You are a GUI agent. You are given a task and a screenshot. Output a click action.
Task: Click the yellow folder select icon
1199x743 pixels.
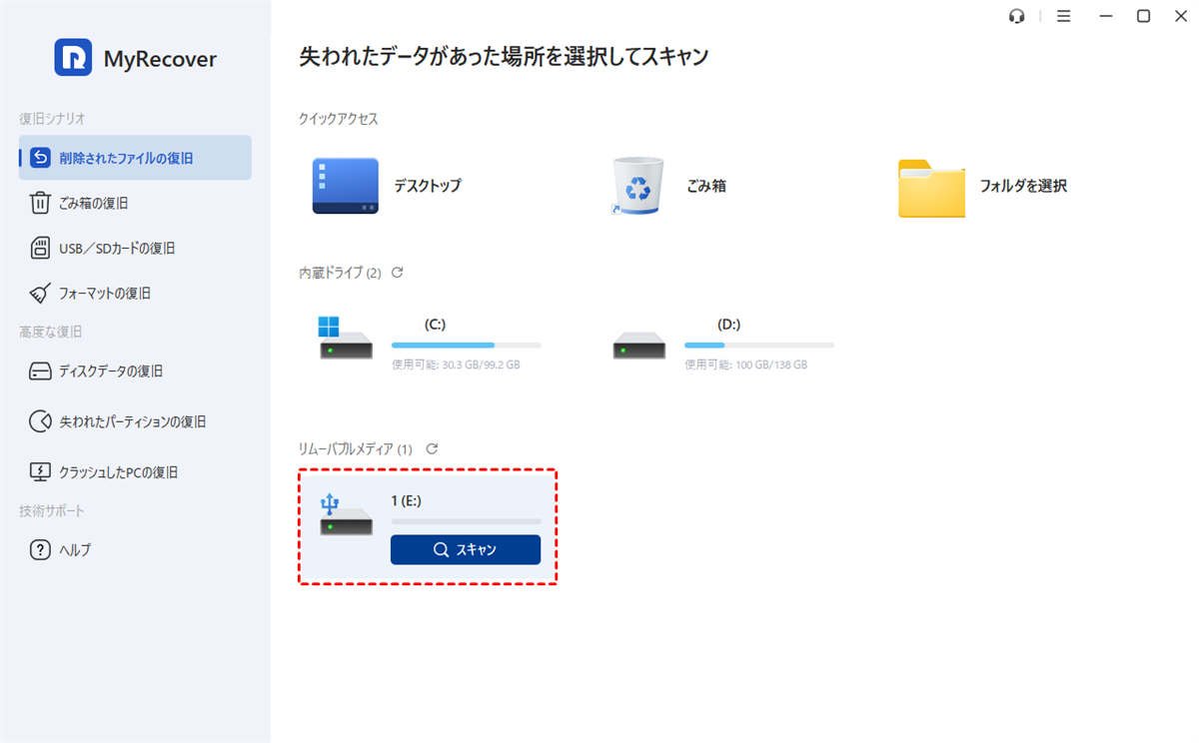pos(931,188)
